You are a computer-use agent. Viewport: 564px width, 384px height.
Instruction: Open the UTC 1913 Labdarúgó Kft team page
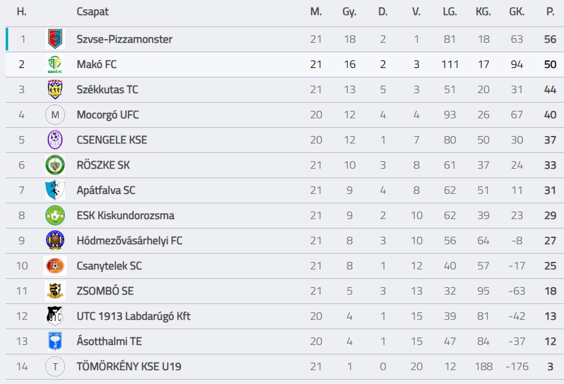tap(133, 316)
